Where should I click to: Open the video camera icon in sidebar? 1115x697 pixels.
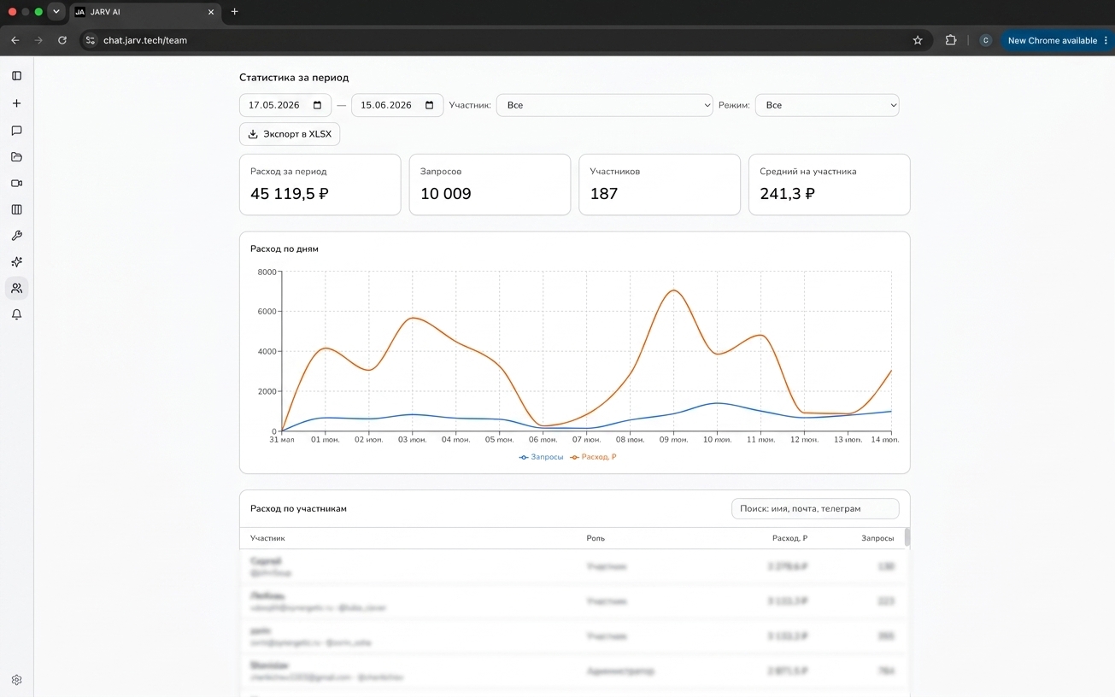click(16, 184)
